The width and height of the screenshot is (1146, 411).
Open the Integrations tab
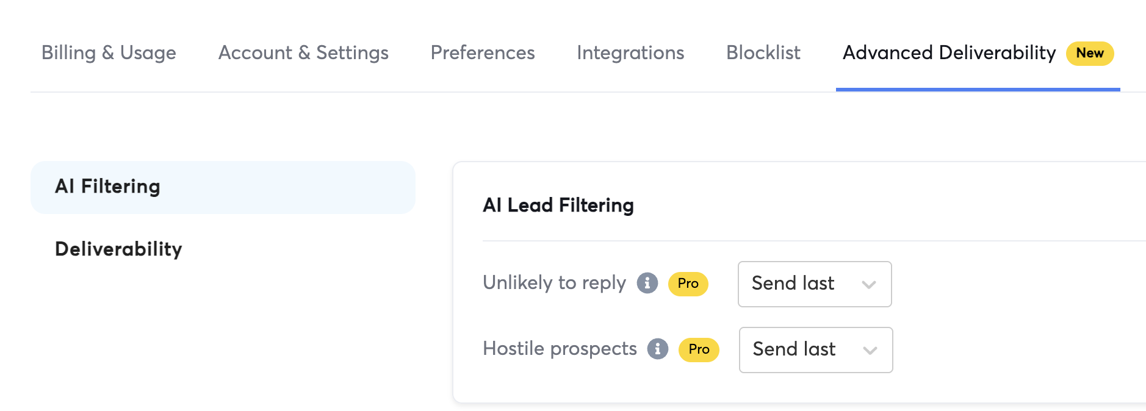coord(630,53)
